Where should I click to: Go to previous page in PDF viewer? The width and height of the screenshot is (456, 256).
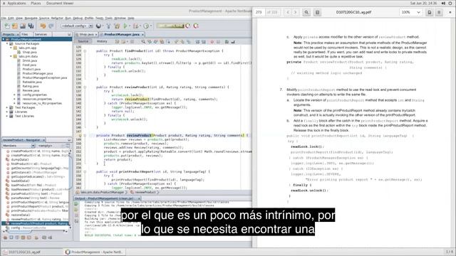point(288,12)
